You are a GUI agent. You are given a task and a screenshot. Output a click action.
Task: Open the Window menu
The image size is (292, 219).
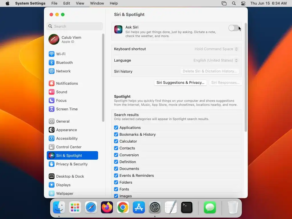(97, 3)
